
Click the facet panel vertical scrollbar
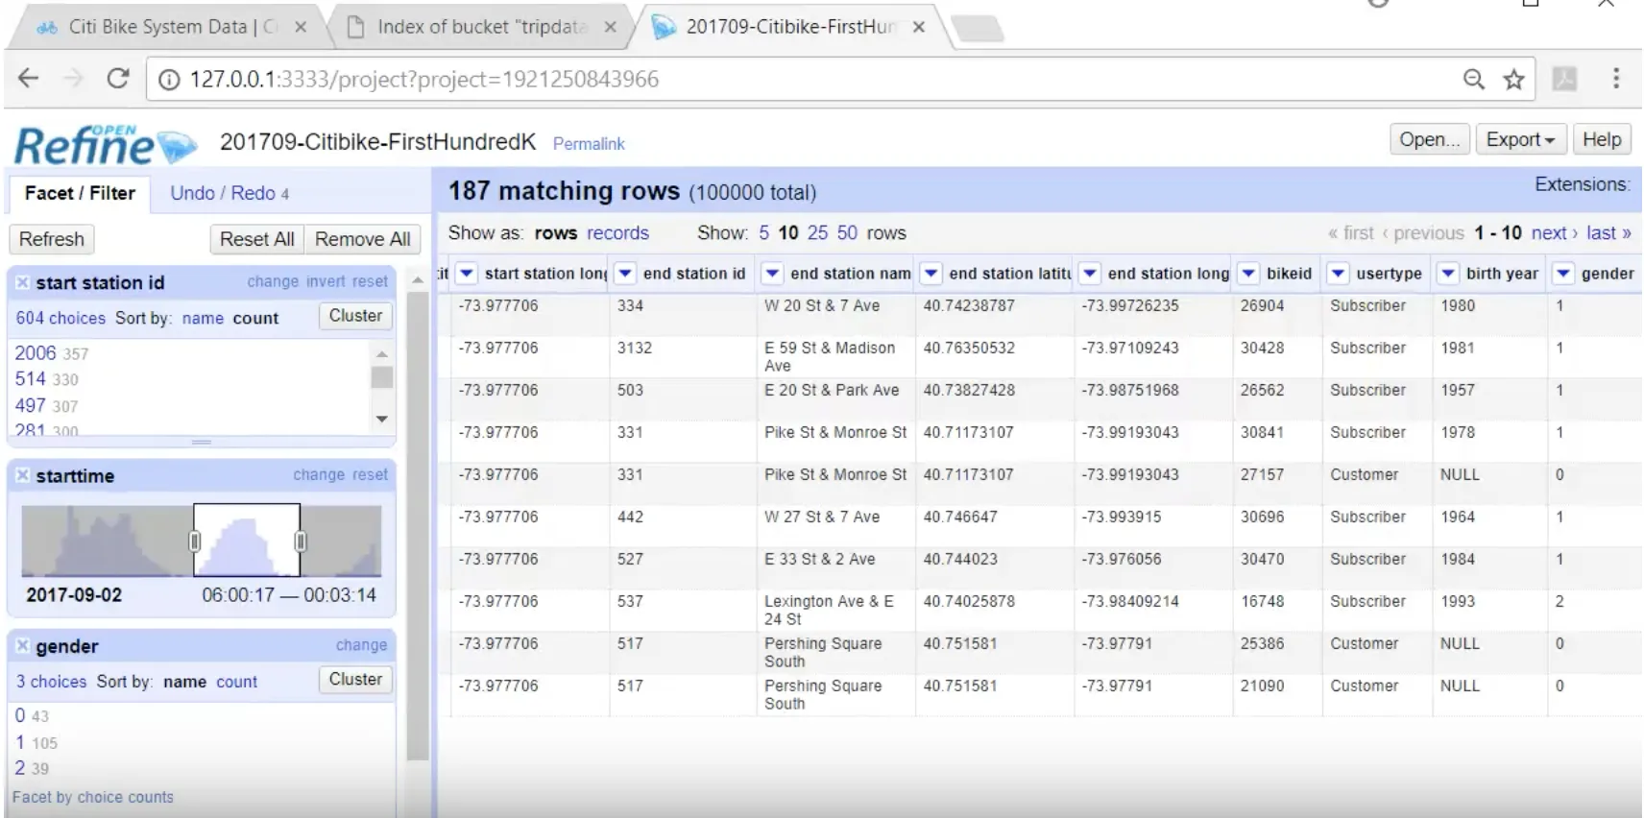point(418,526)
